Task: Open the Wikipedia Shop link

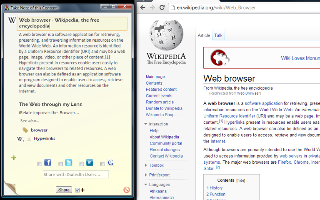Action: 160,115
